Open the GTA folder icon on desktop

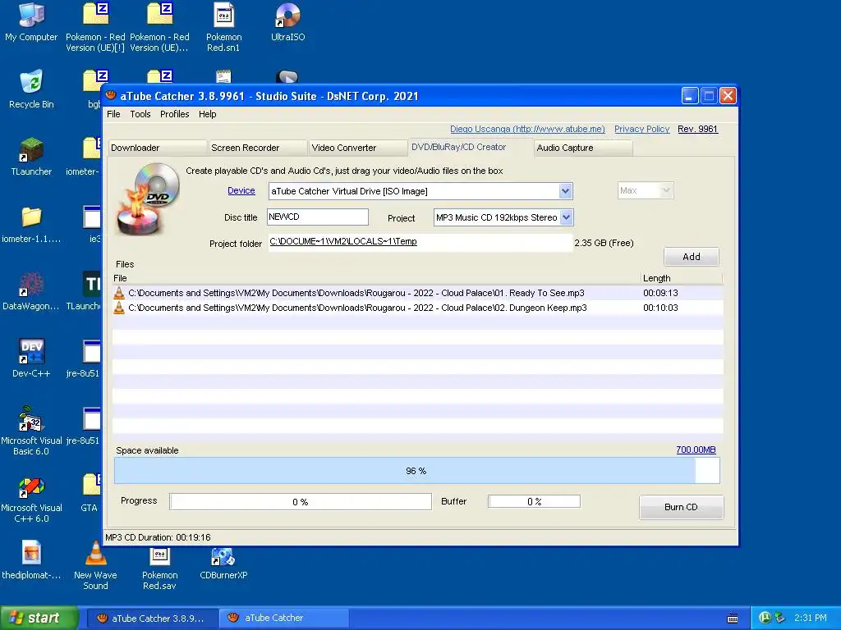click(90, 493)
